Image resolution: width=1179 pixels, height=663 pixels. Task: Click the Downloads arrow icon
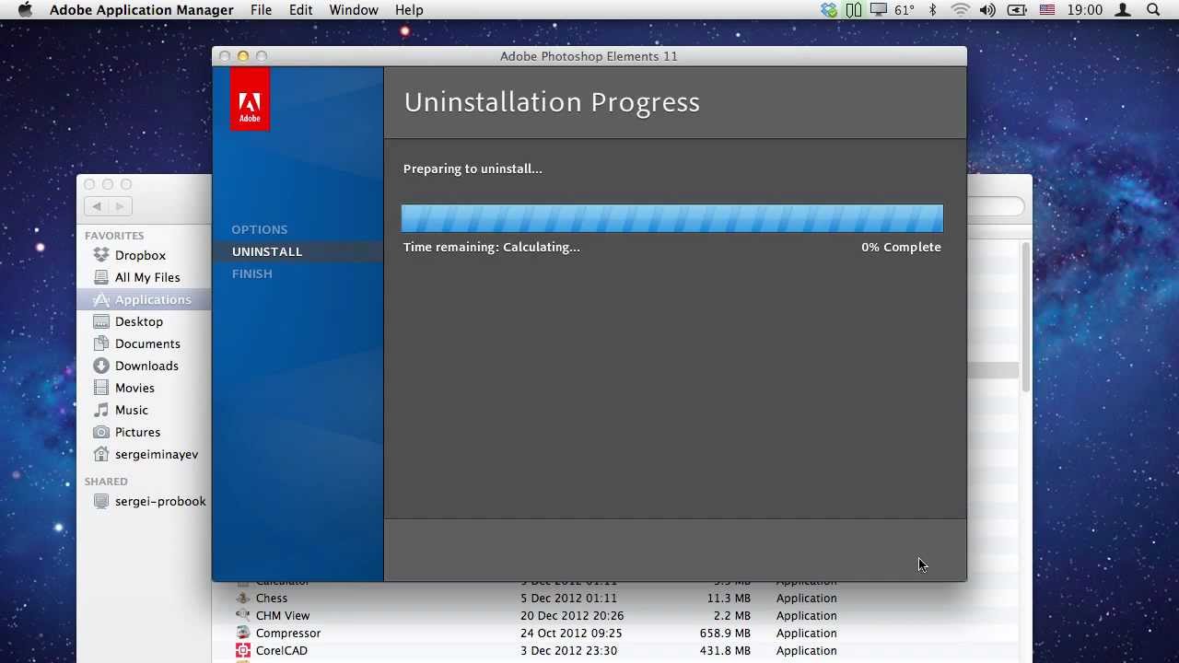[101, 366]
